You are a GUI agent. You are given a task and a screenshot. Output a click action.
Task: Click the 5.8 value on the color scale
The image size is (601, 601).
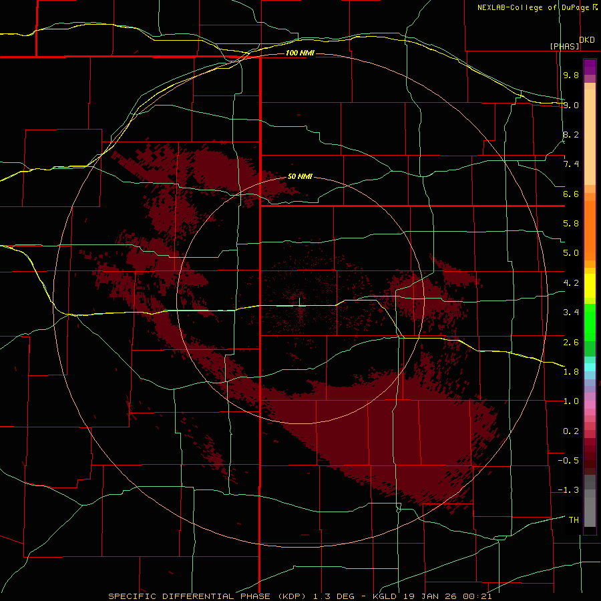click(571, 224)
